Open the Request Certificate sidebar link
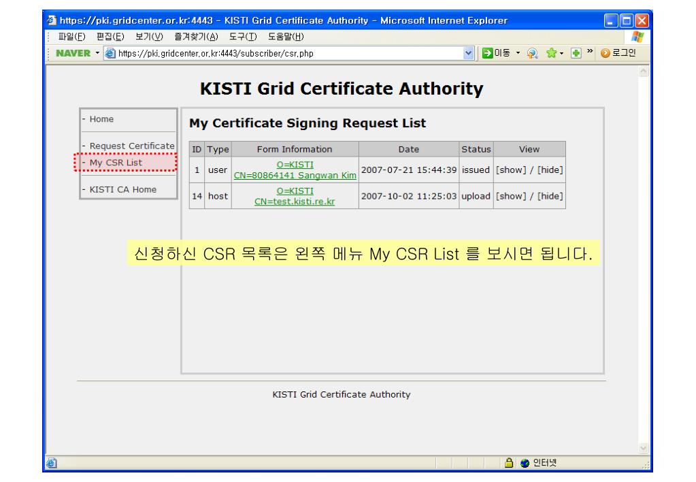 point(132,146)
